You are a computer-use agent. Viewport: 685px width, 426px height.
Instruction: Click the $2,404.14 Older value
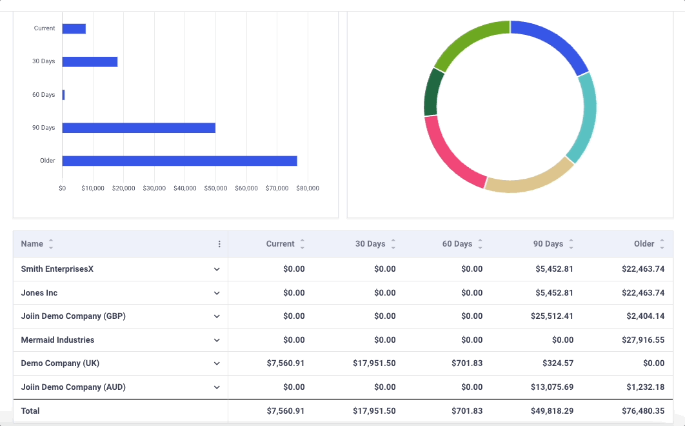click(645, 316)
